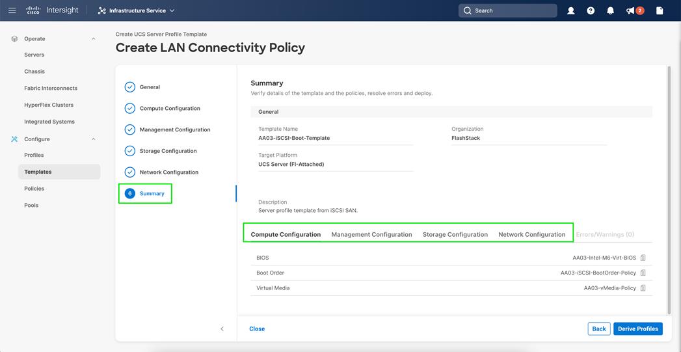Go to the Storage Configuration wizard step
This screenshot has width=681, height=352.
tap(168, 151)
